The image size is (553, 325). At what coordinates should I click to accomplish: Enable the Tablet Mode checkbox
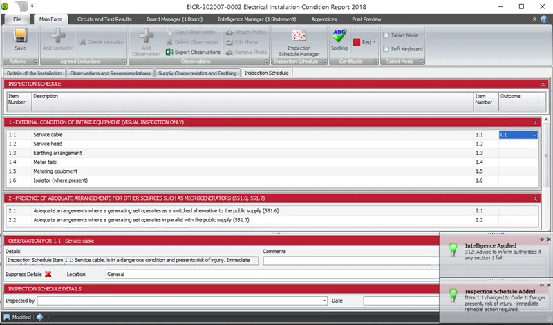pos(386,35)
